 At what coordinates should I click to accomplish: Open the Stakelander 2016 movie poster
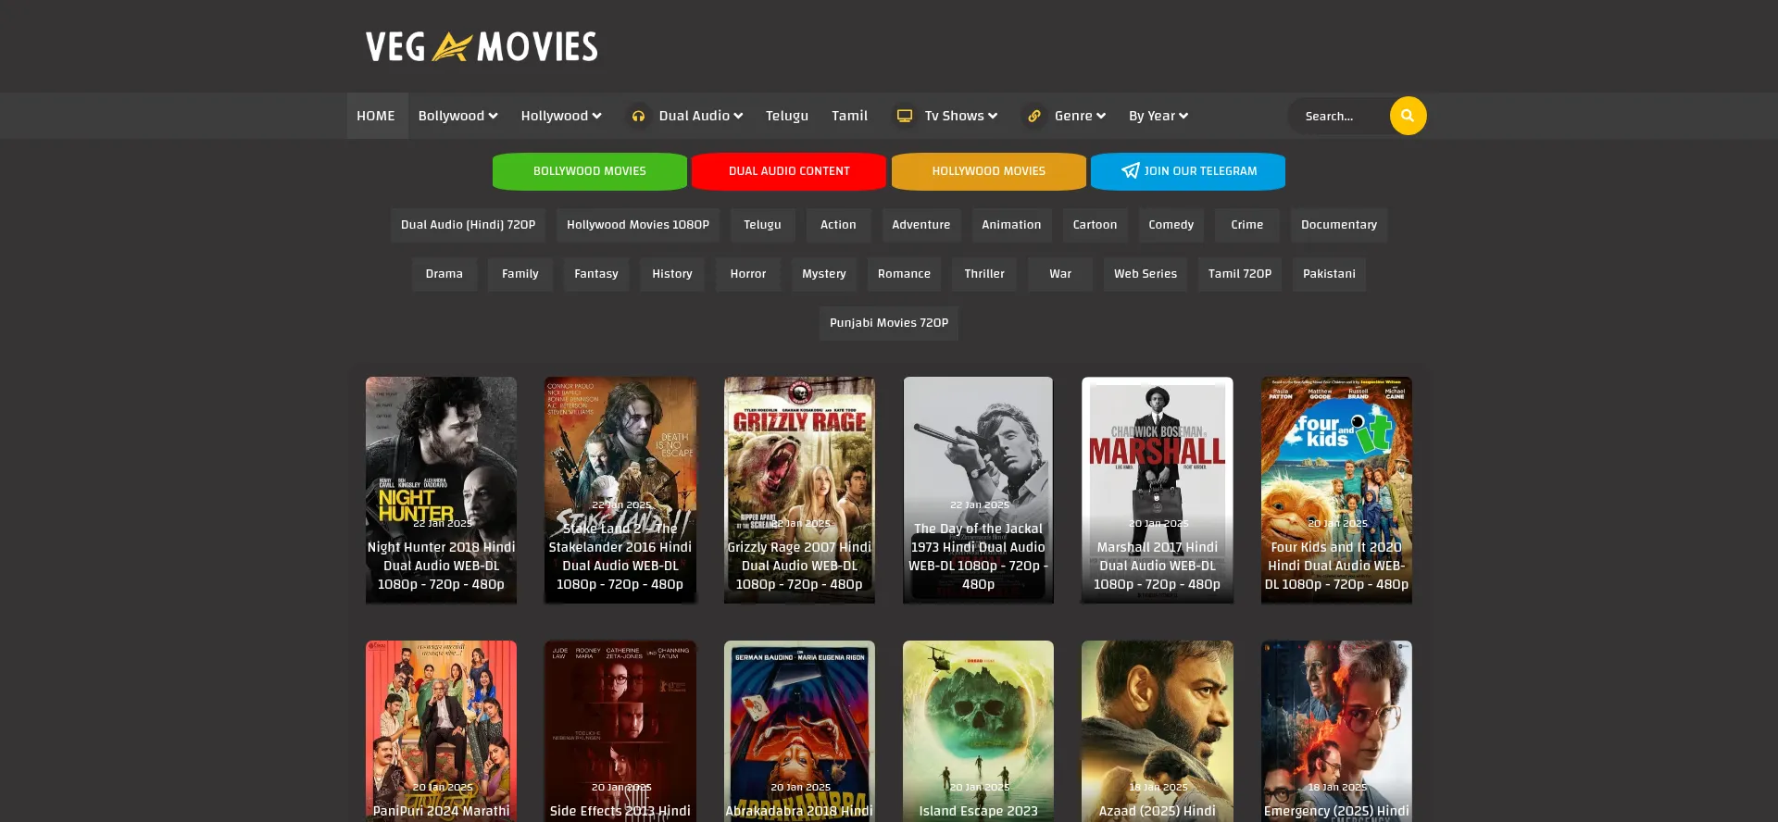pyautogui.click(x=620, y=490)
